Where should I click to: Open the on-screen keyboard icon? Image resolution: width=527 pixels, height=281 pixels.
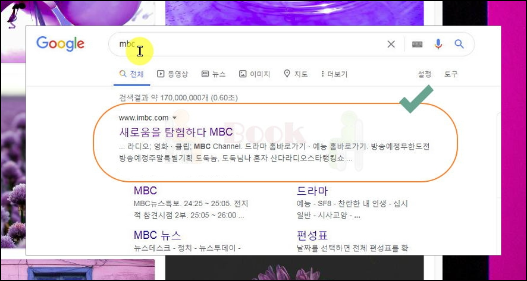click(417, 44)
